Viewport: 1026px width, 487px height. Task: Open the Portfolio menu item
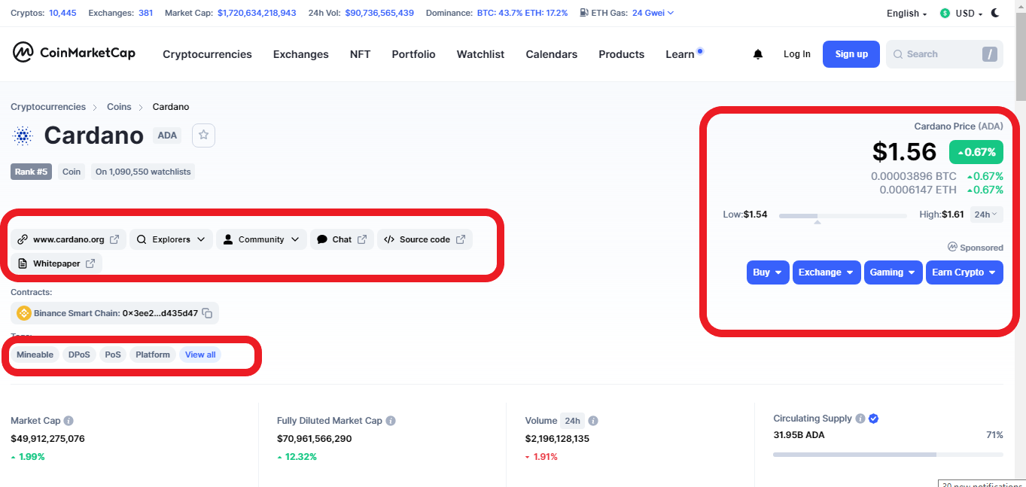pos(414,54)
